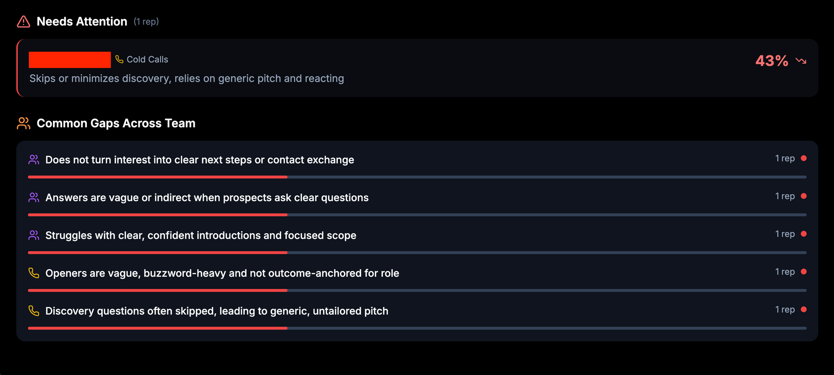The image size is (834, 375).
Task: Click people icon beside 'Answers are vague'
Action: [x=34, y=197]
